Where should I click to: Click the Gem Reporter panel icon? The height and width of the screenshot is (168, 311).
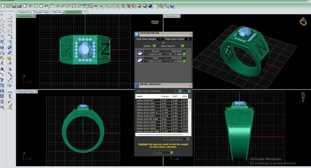(x=137, y=34)
